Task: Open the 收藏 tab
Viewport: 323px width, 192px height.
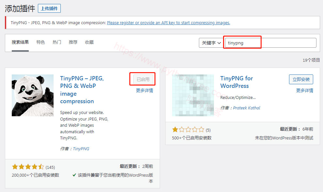Action: [x=89, y=42]
